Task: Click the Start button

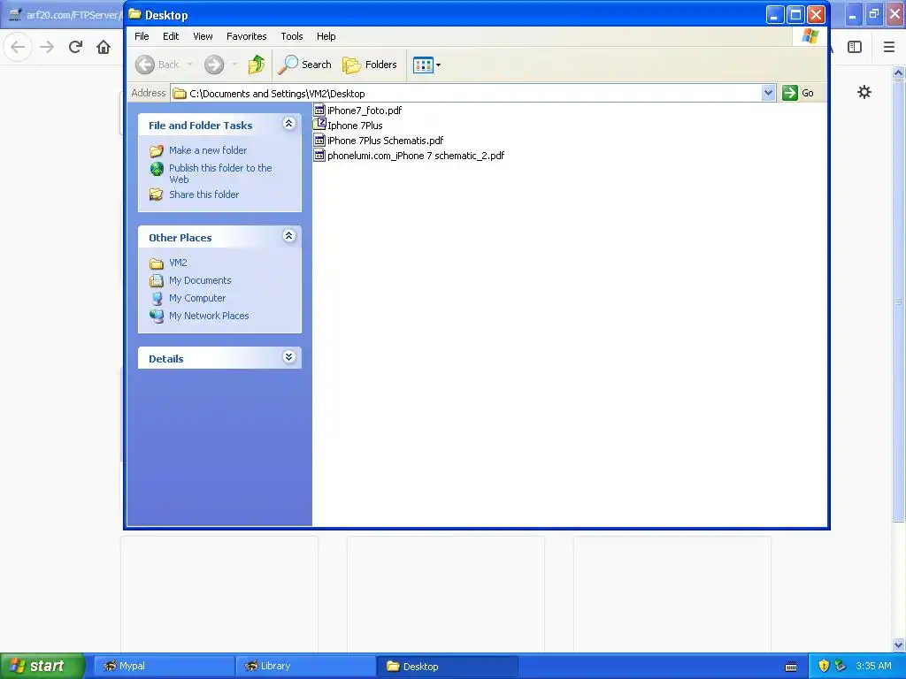Action: (x=42, y=666)
